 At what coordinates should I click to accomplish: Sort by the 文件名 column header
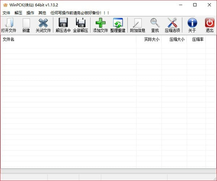(68, 39)
